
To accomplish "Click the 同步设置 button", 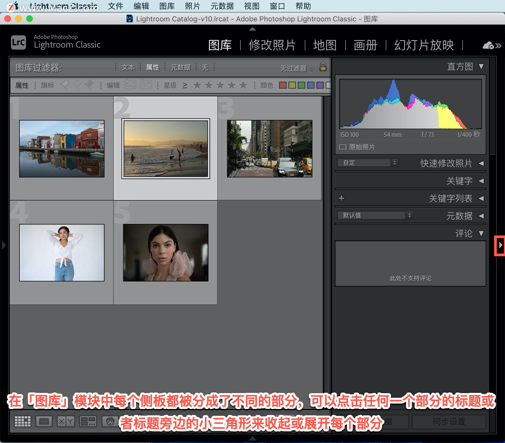I will click(449, 422).
